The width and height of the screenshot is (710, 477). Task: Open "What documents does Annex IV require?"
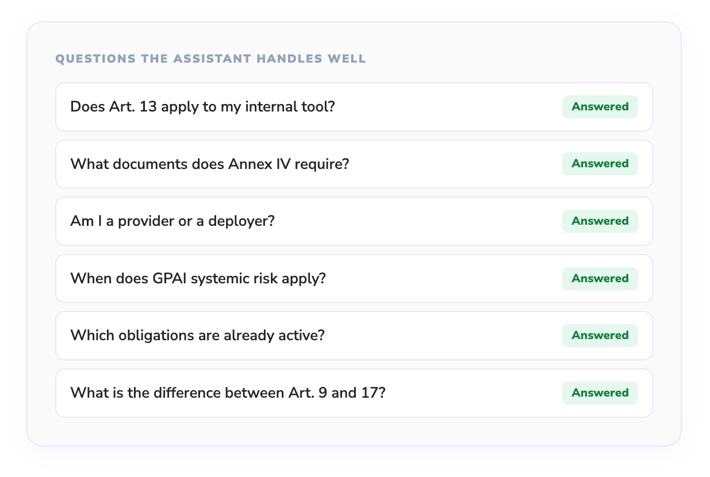(x=209, y=164)
